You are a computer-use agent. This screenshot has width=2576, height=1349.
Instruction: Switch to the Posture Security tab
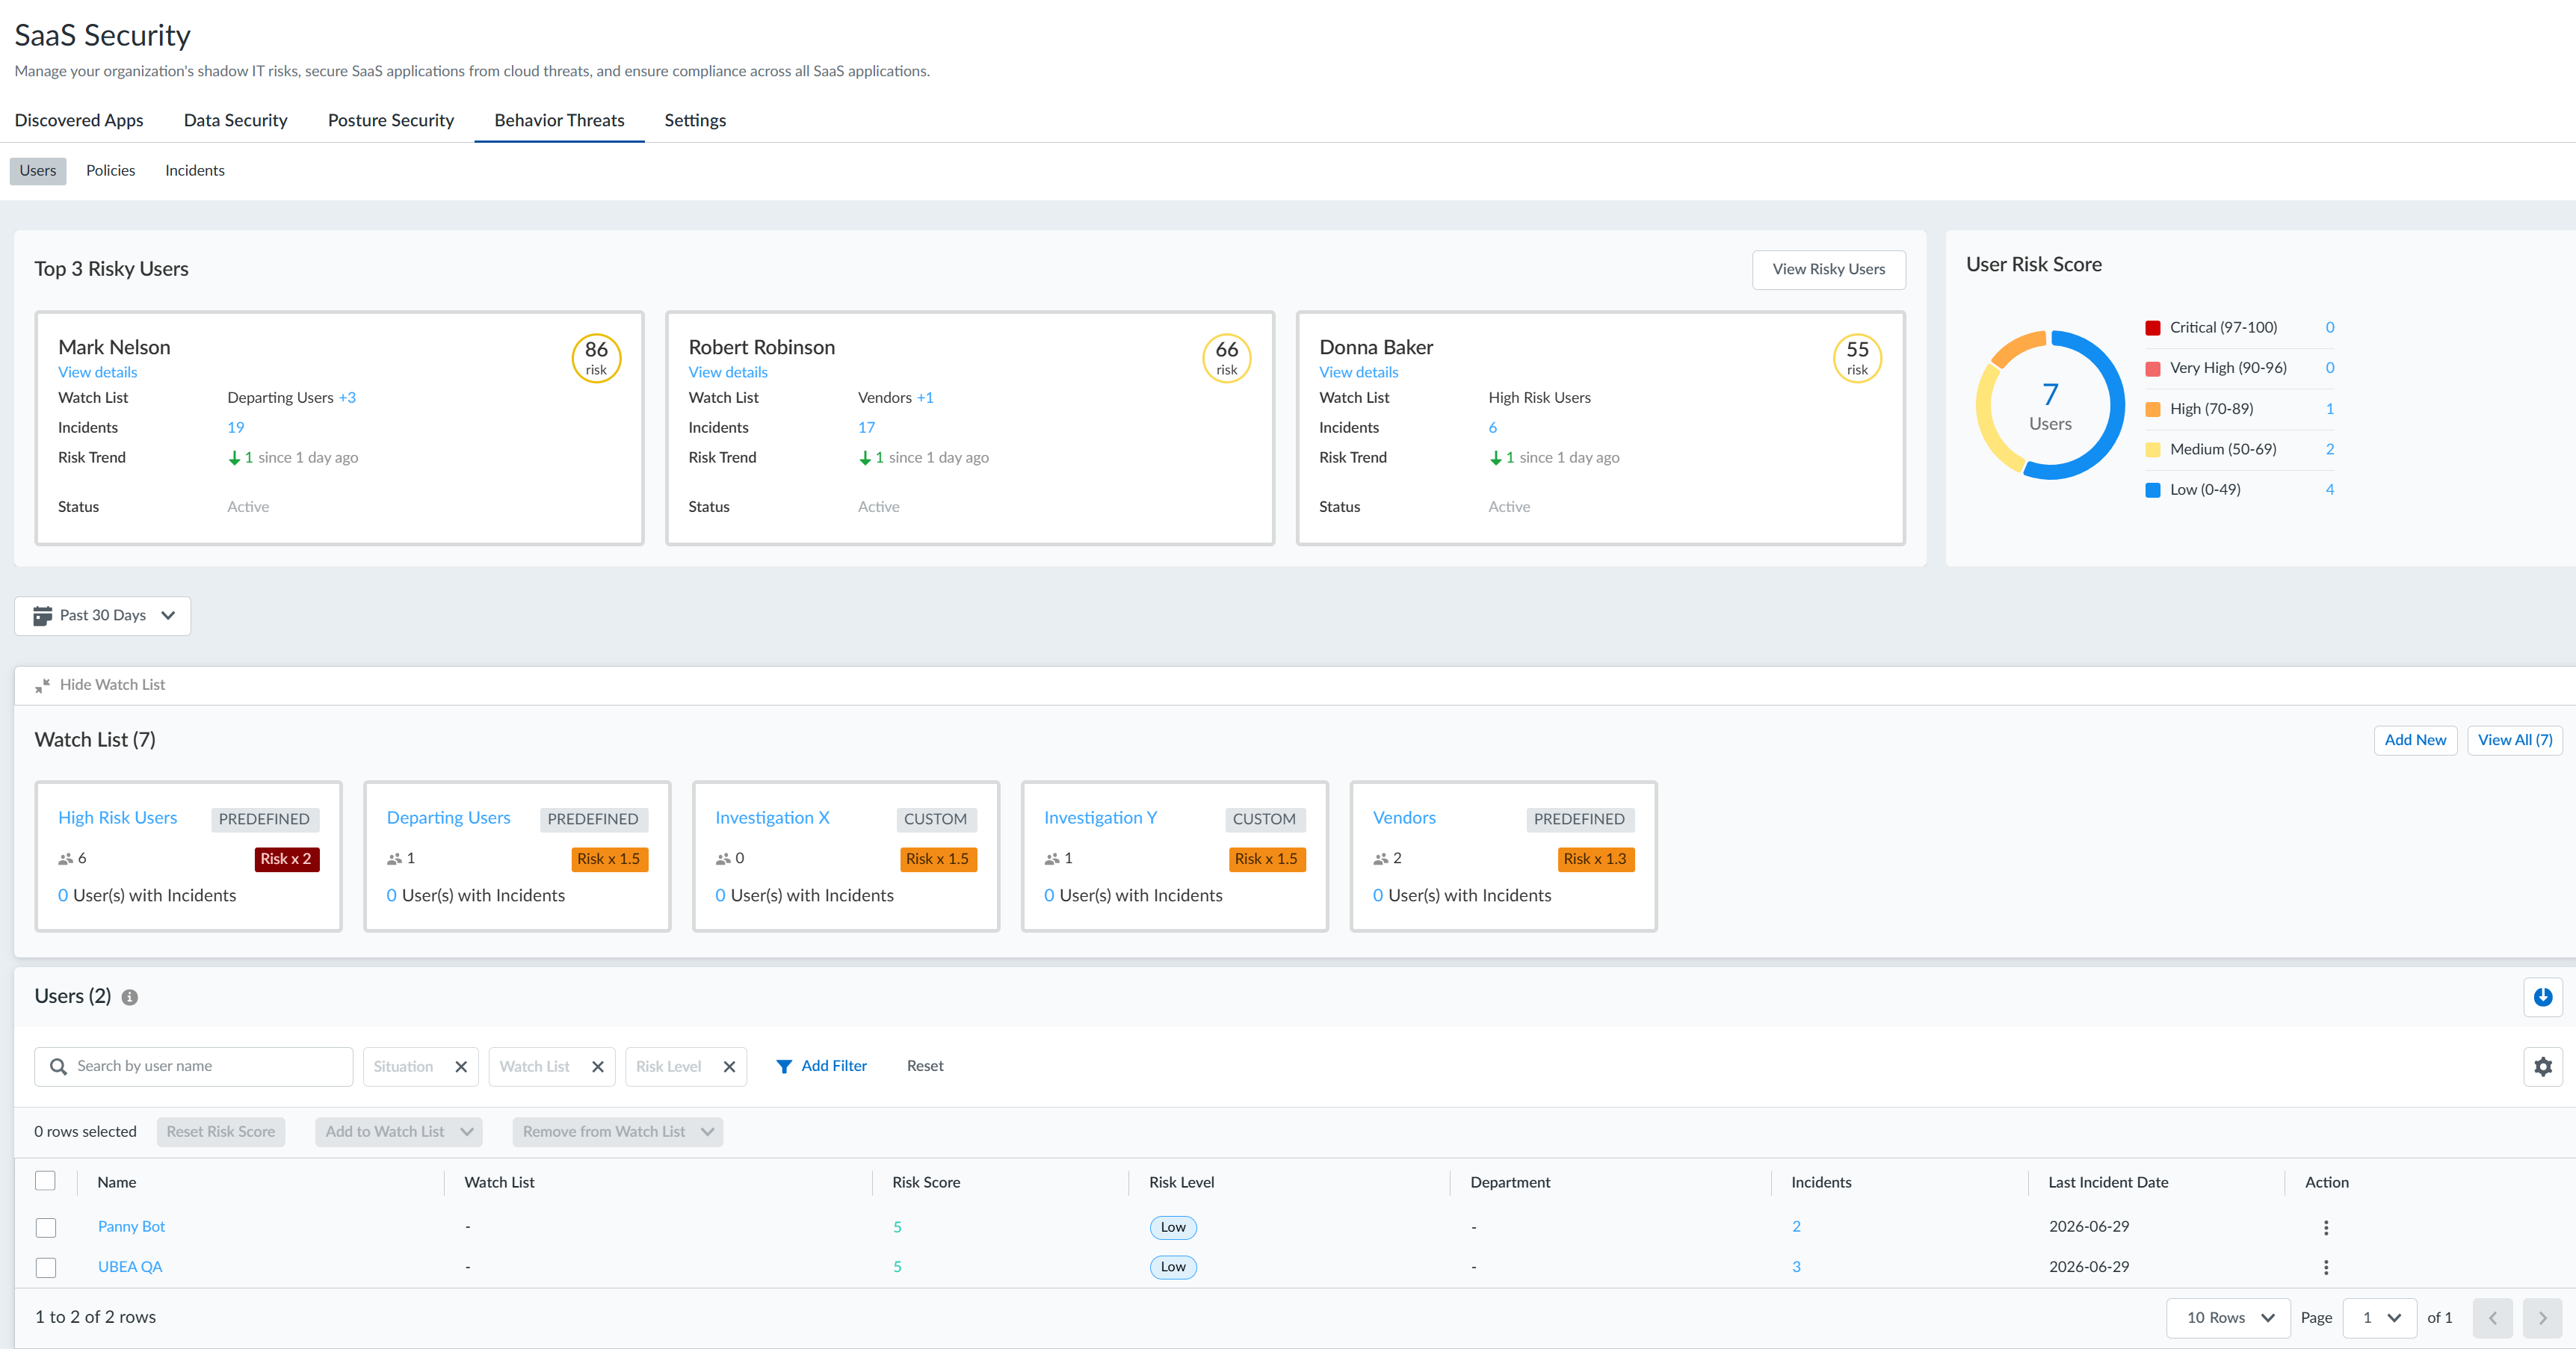pyautogui.click(x=391, y=120)
